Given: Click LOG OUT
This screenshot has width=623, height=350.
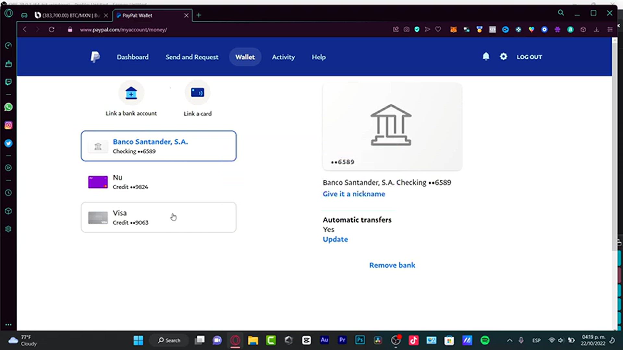Looking at the screenshot, I should 529,57.
